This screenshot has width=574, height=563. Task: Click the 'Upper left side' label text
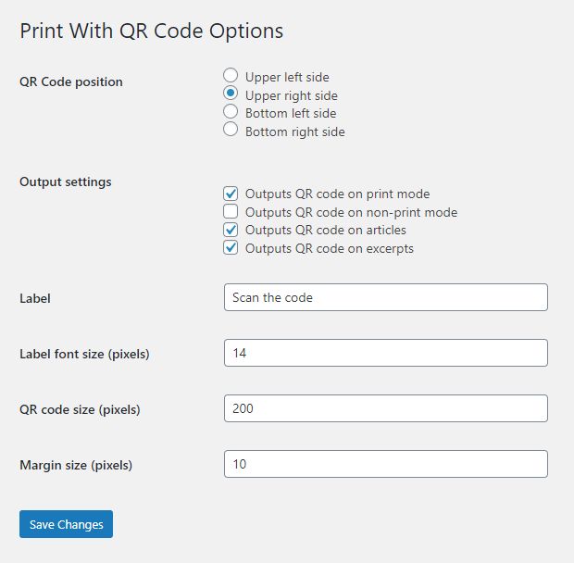pos(287,77)
